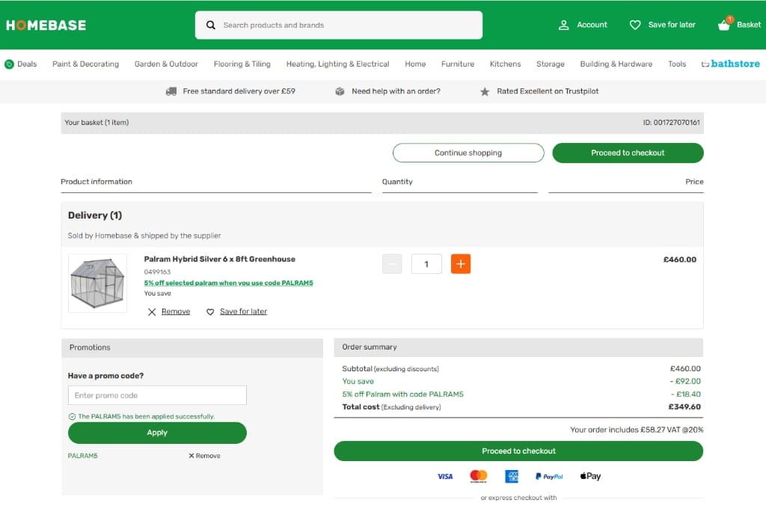The height and width of the screenshot is (512, 766).
Task: Click Free standard delivery over £59
Action: pyautogui.click(x=239, y=91)
